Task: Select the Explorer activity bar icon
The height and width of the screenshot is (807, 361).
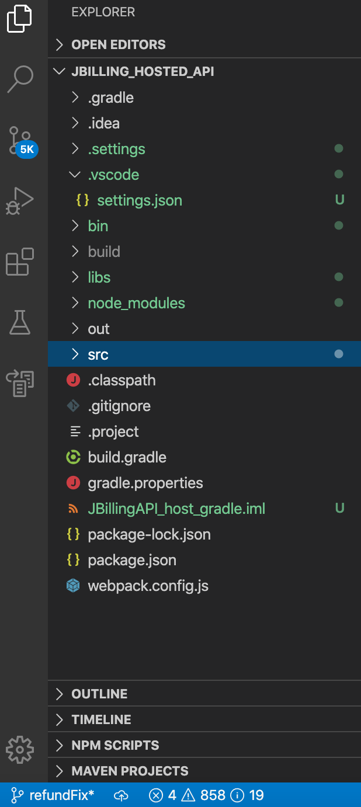Action: pos(20,18)
